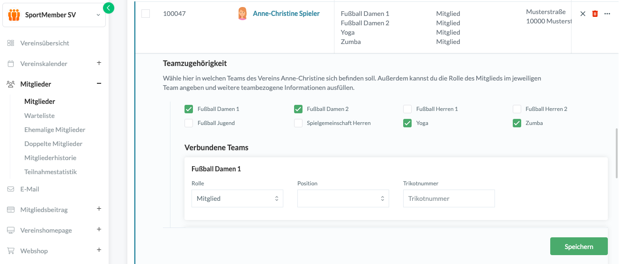Click the Vereinsübersicht dashboard icon
The image size is (620, 264).
point(11,43)
